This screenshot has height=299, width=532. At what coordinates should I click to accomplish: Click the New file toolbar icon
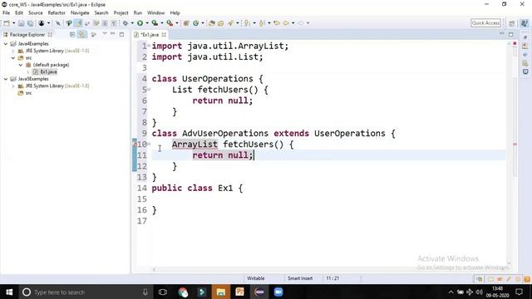(x=7, y=23)
